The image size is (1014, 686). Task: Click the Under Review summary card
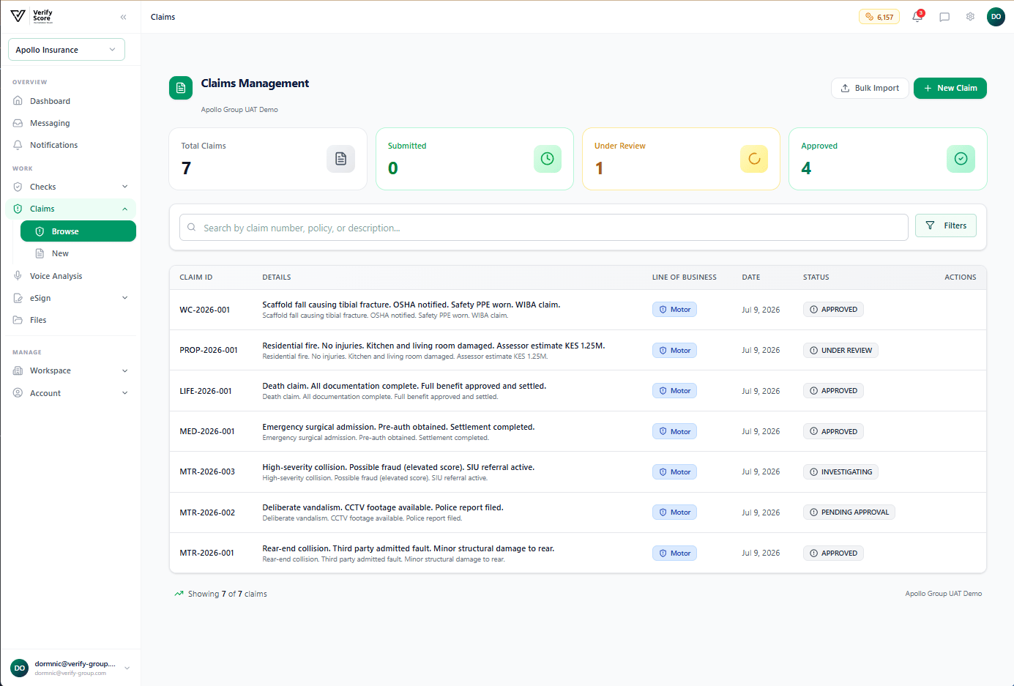pos(681,159)
